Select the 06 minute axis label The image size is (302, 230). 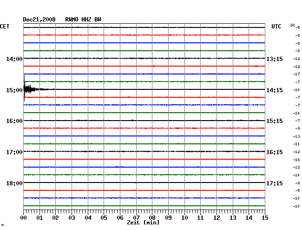click(120, 217)
